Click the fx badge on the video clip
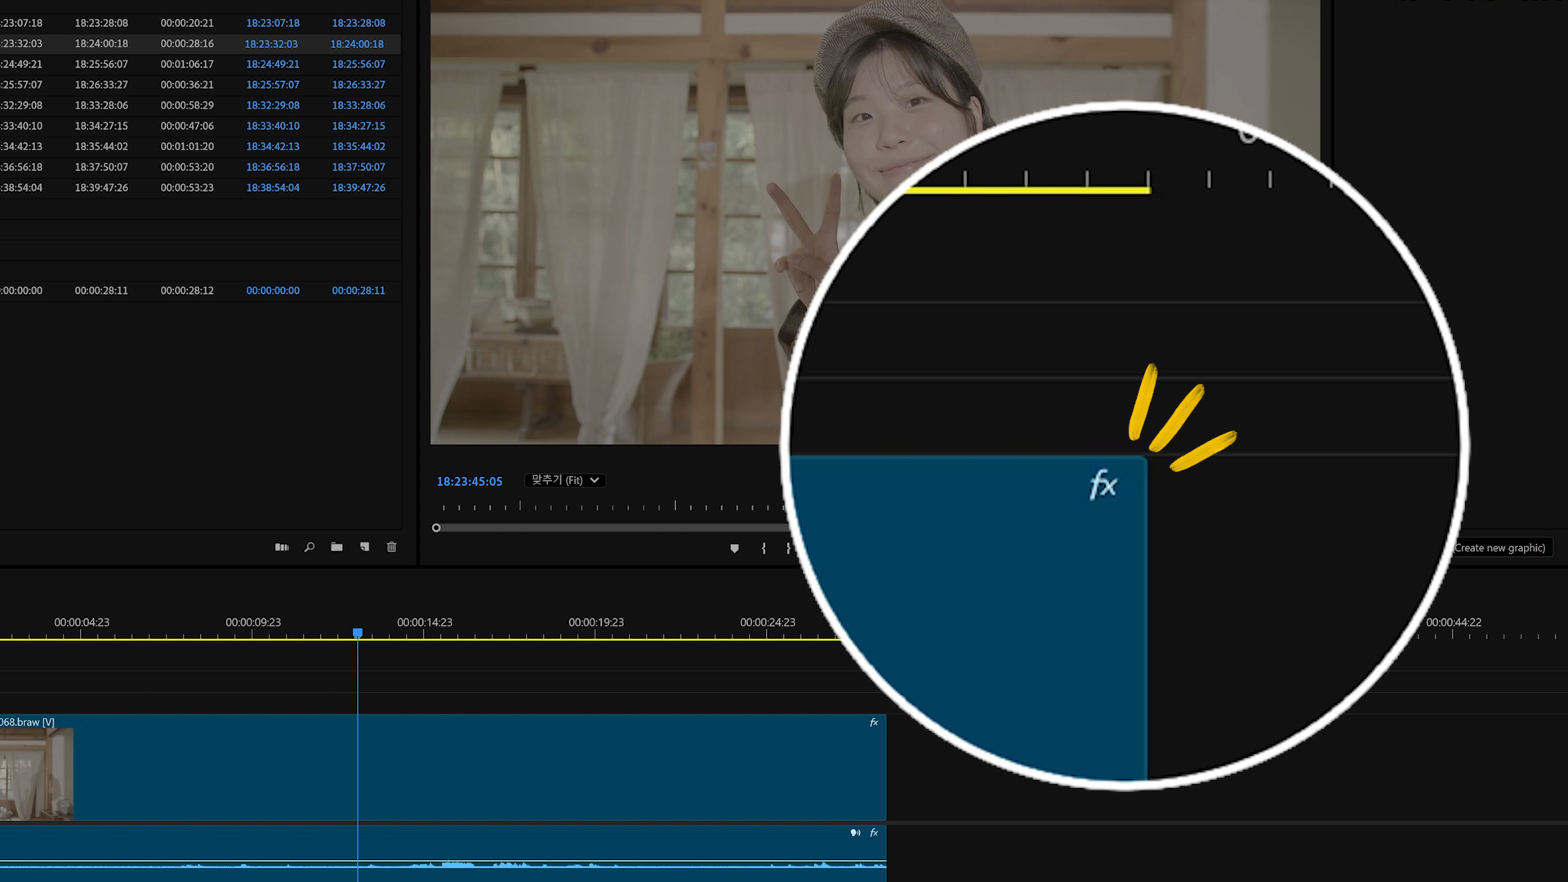Screen dimensions: 1568x882 click(x=874, y=723)
